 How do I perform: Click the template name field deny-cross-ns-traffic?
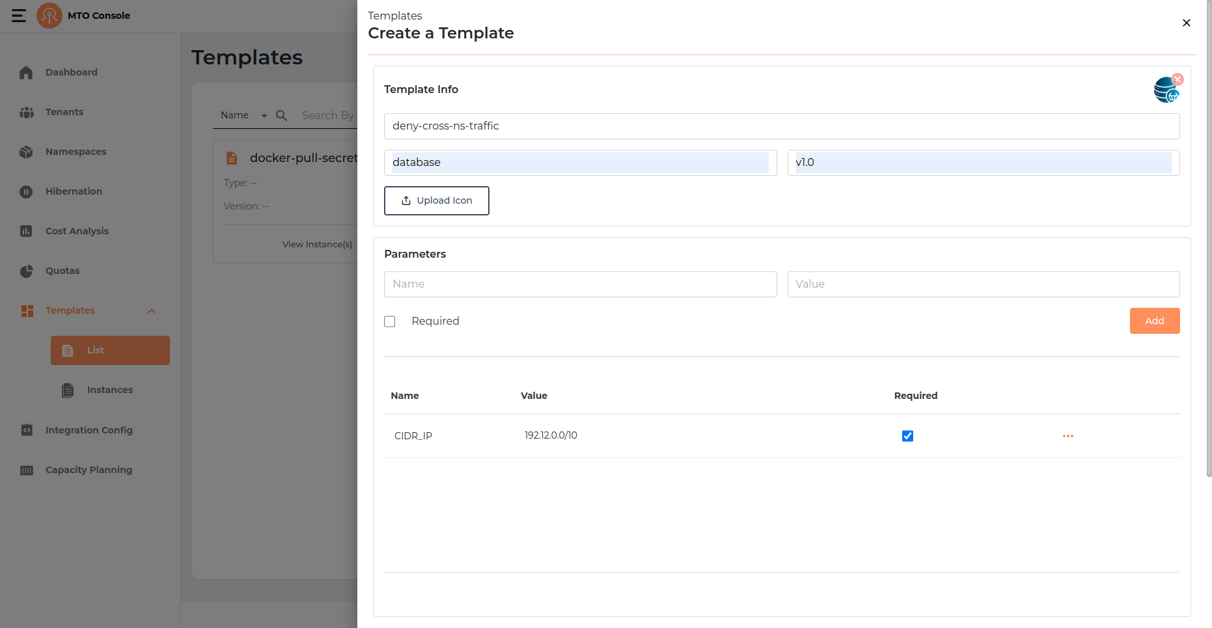pos(781,126)
